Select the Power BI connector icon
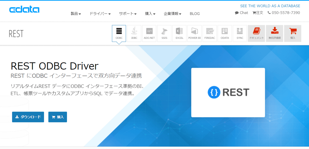 194,33
